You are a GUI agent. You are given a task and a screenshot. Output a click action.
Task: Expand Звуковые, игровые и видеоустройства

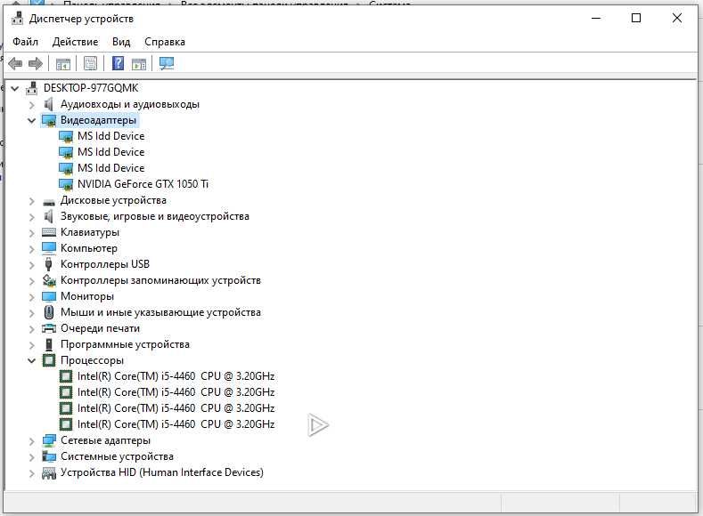tap(31, 217)
